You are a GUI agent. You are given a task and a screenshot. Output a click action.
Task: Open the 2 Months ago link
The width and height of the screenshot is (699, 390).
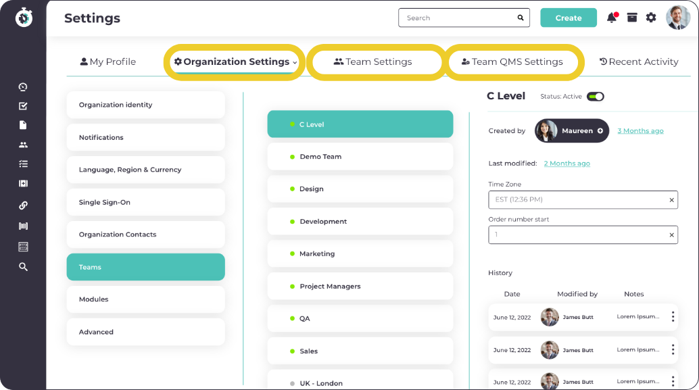click(x=567, y=163)
